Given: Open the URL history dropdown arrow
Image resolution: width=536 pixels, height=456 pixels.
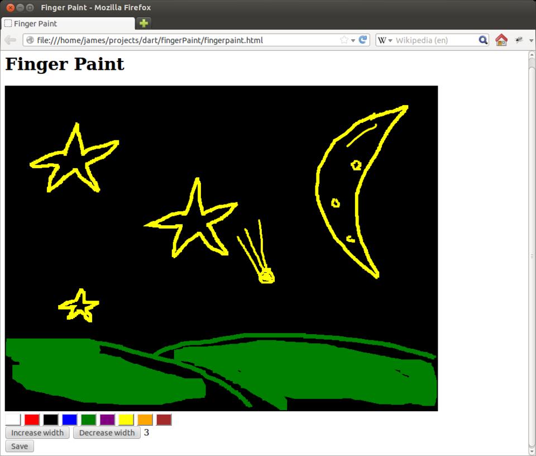Looking at the screenshot, I should click(x=353, y=40).
